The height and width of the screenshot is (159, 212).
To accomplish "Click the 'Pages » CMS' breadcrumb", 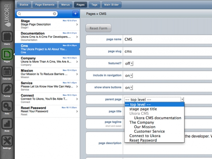I will [x=96, y=14].
